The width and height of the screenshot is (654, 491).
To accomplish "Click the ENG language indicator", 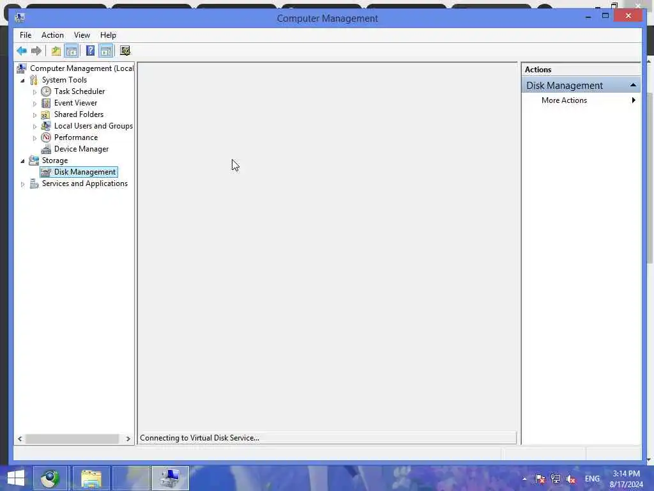I will (x=592, y=479).
